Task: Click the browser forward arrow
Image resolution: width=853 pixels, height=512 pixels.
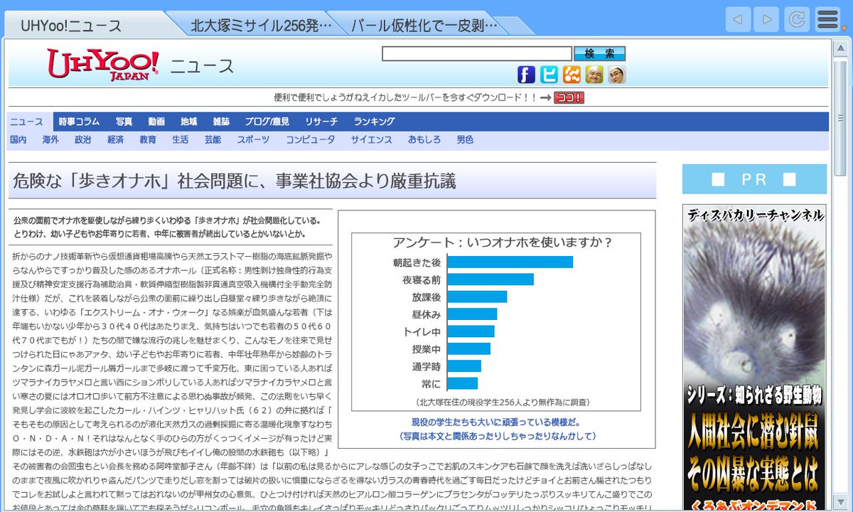Action: (766, 19)
